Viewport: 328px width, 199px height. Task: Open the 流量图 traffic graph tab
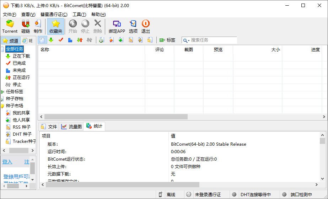pos(71,127)
